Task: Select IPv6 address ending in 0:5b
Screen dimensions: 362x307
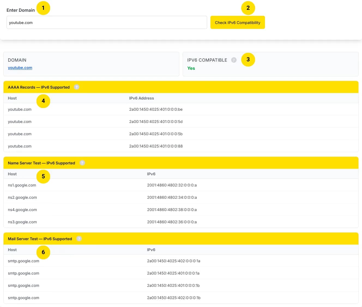Action: tap(156, 134)
